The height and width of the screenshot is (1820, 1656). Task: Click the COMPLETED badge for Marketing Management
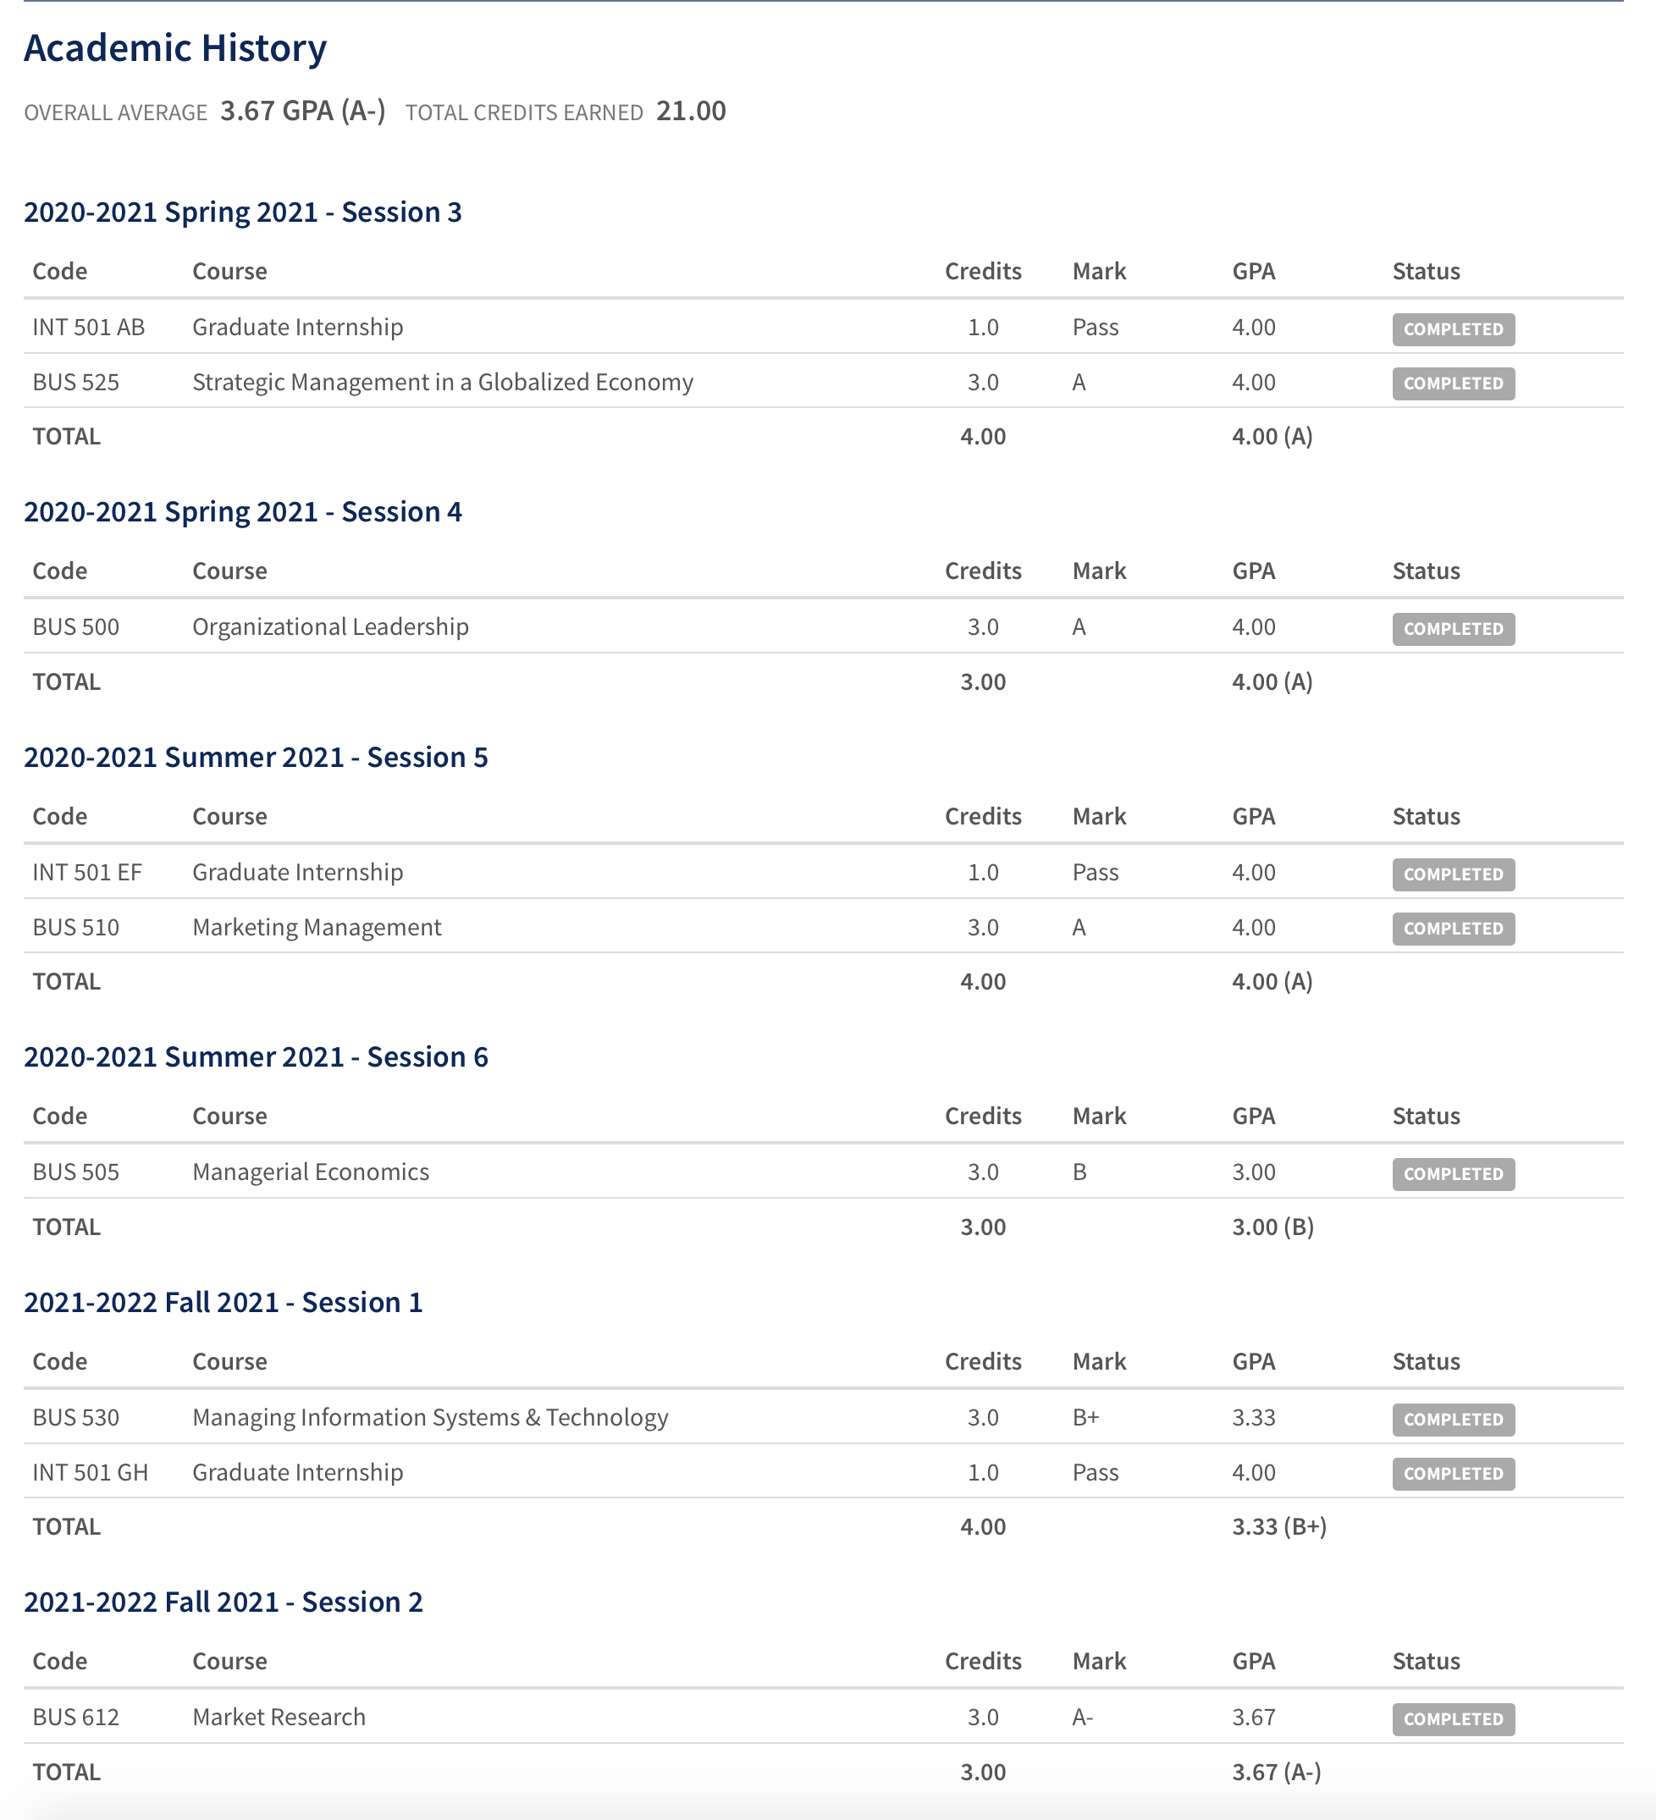[1453, 928]
